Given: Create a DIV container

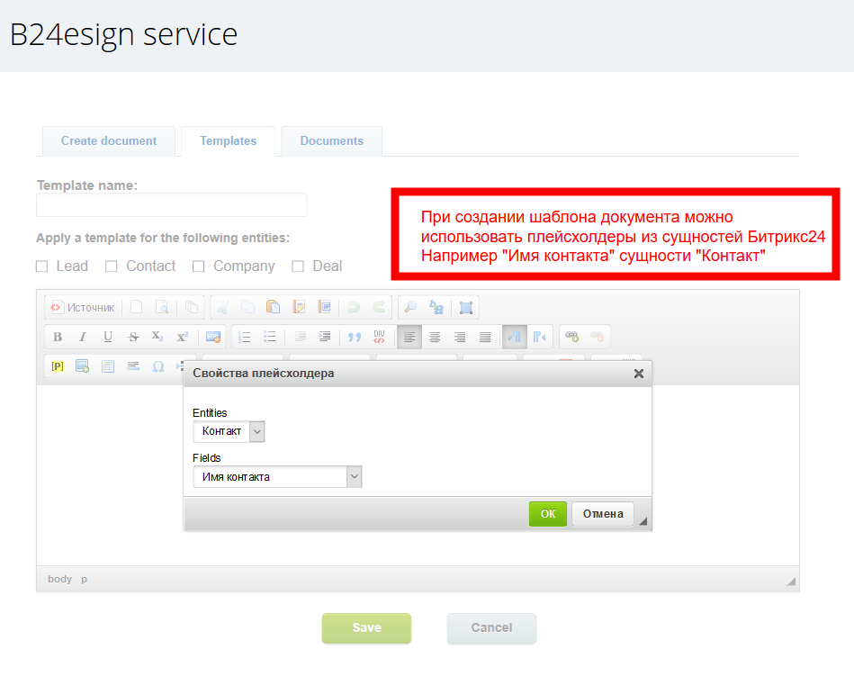Looking at the screenshot, I should (x=379, y=337).
